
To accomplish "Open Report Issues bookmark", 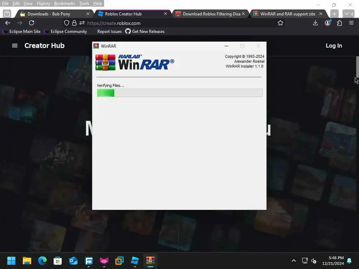I will point(109,32).
